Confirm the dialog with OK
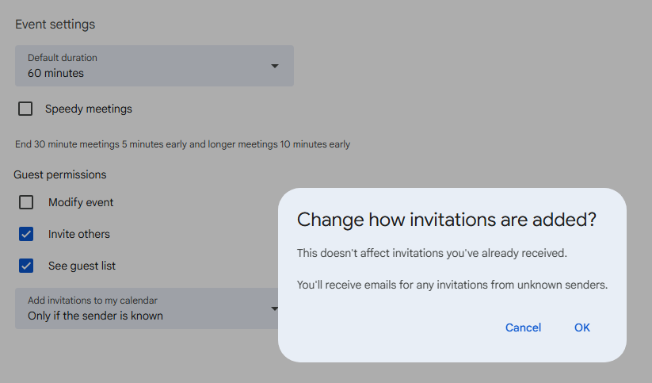 coord(581,327)
